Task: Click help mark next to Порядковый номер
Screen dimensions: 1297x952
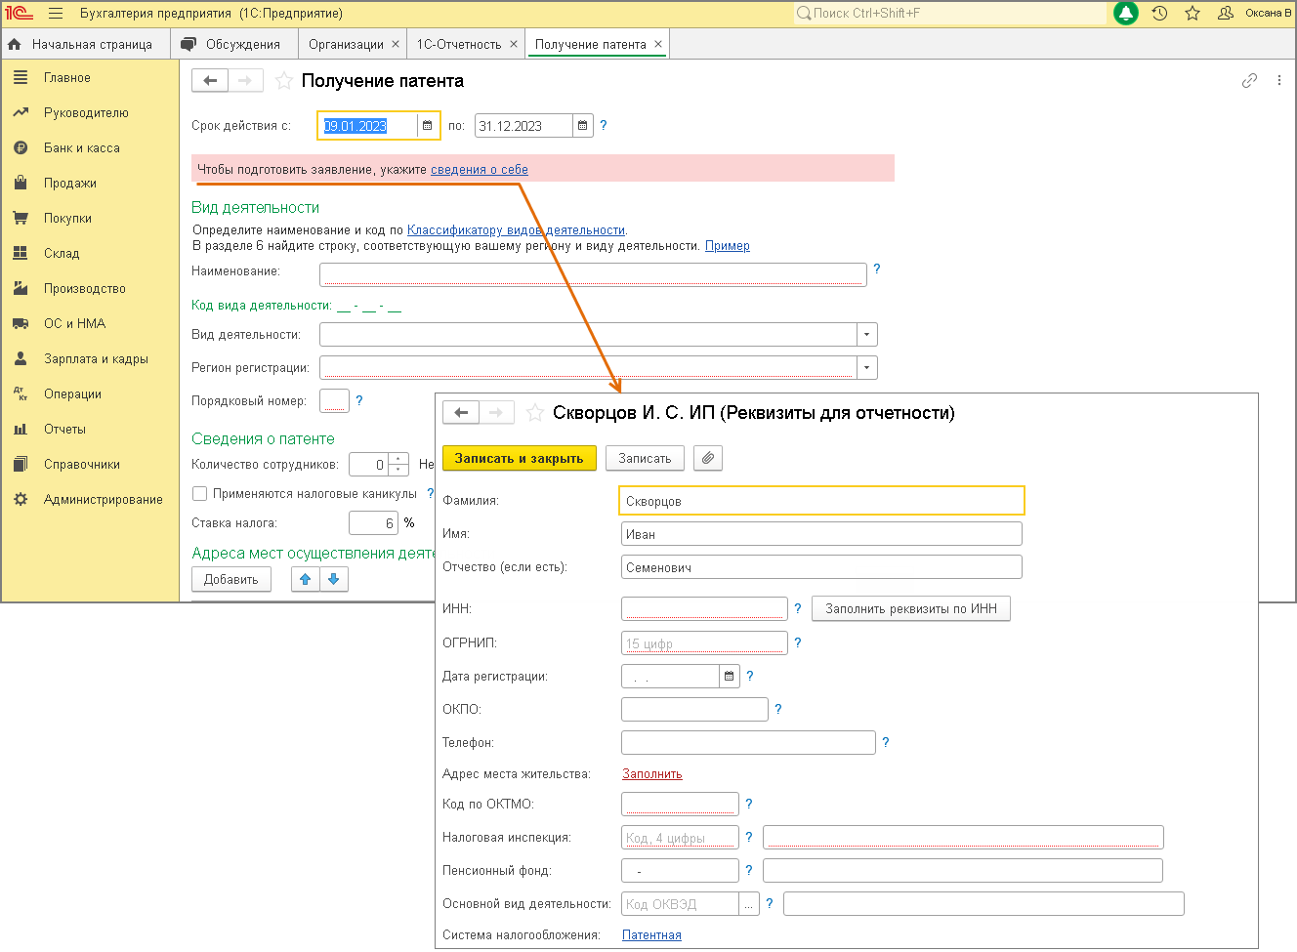Action: [359, 400]
